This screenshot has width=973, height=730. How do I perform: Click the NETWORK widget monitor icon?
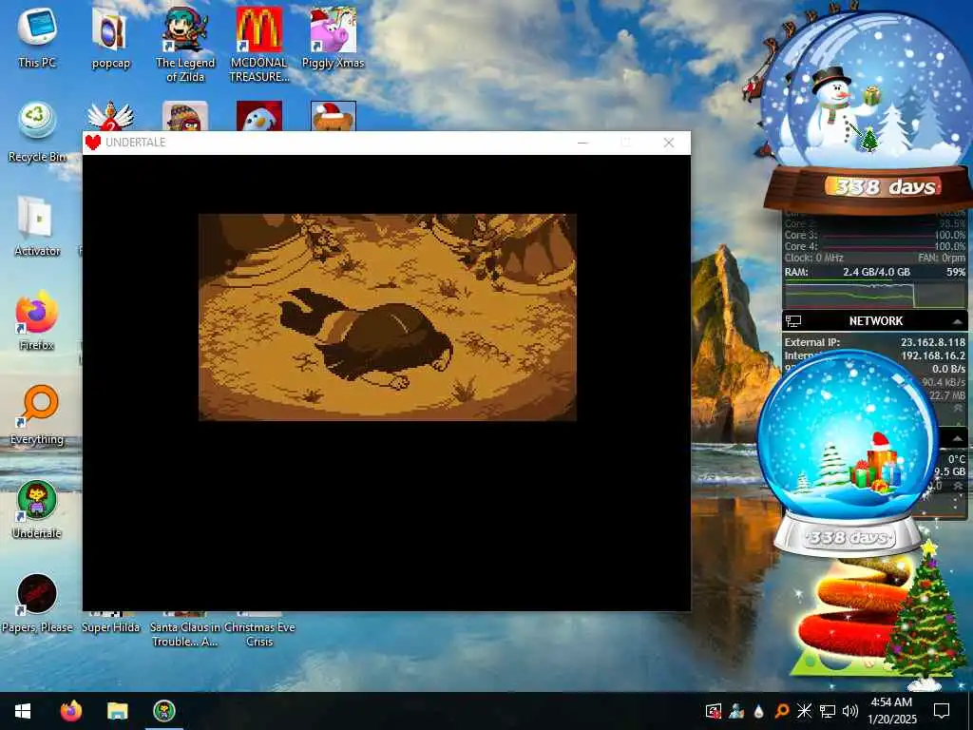pyautogui.click(x=793, y=321)
